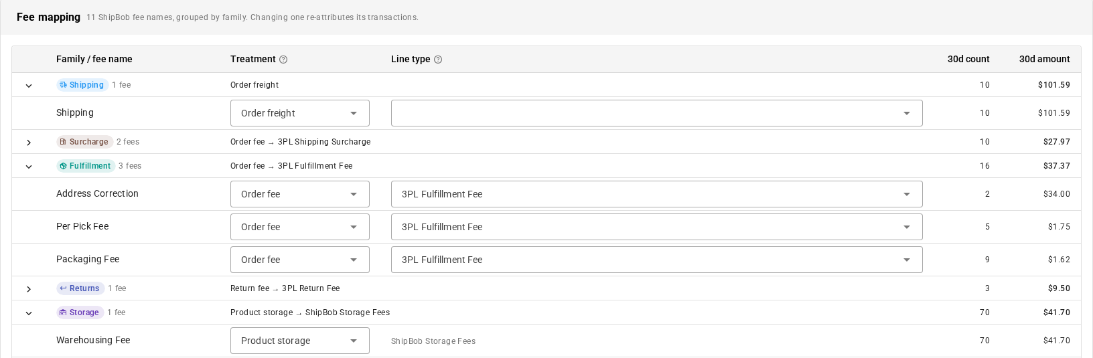Click the $37.37 Fulfillment amount
The image size is (1093, 358).
coord(1057,166)
